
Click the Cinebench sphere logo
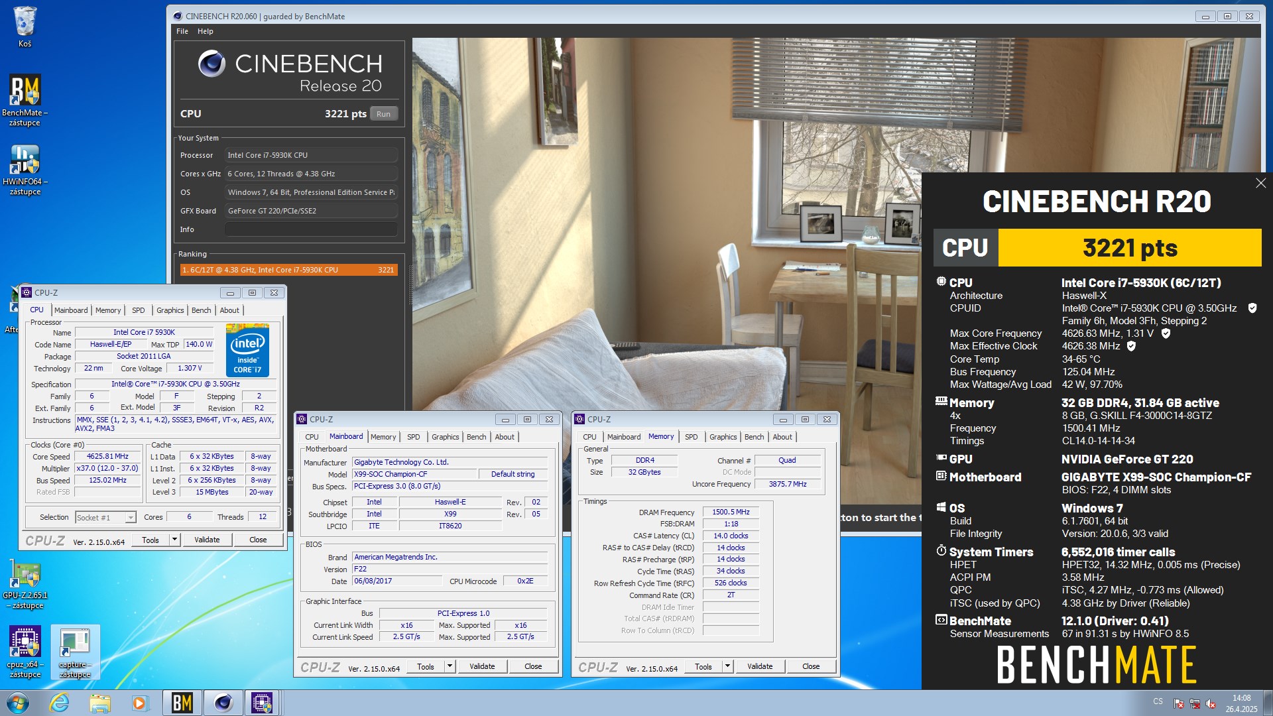[212, 64]
